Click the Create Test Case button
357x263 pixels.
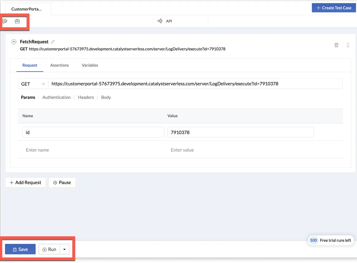tap(334, 8)
